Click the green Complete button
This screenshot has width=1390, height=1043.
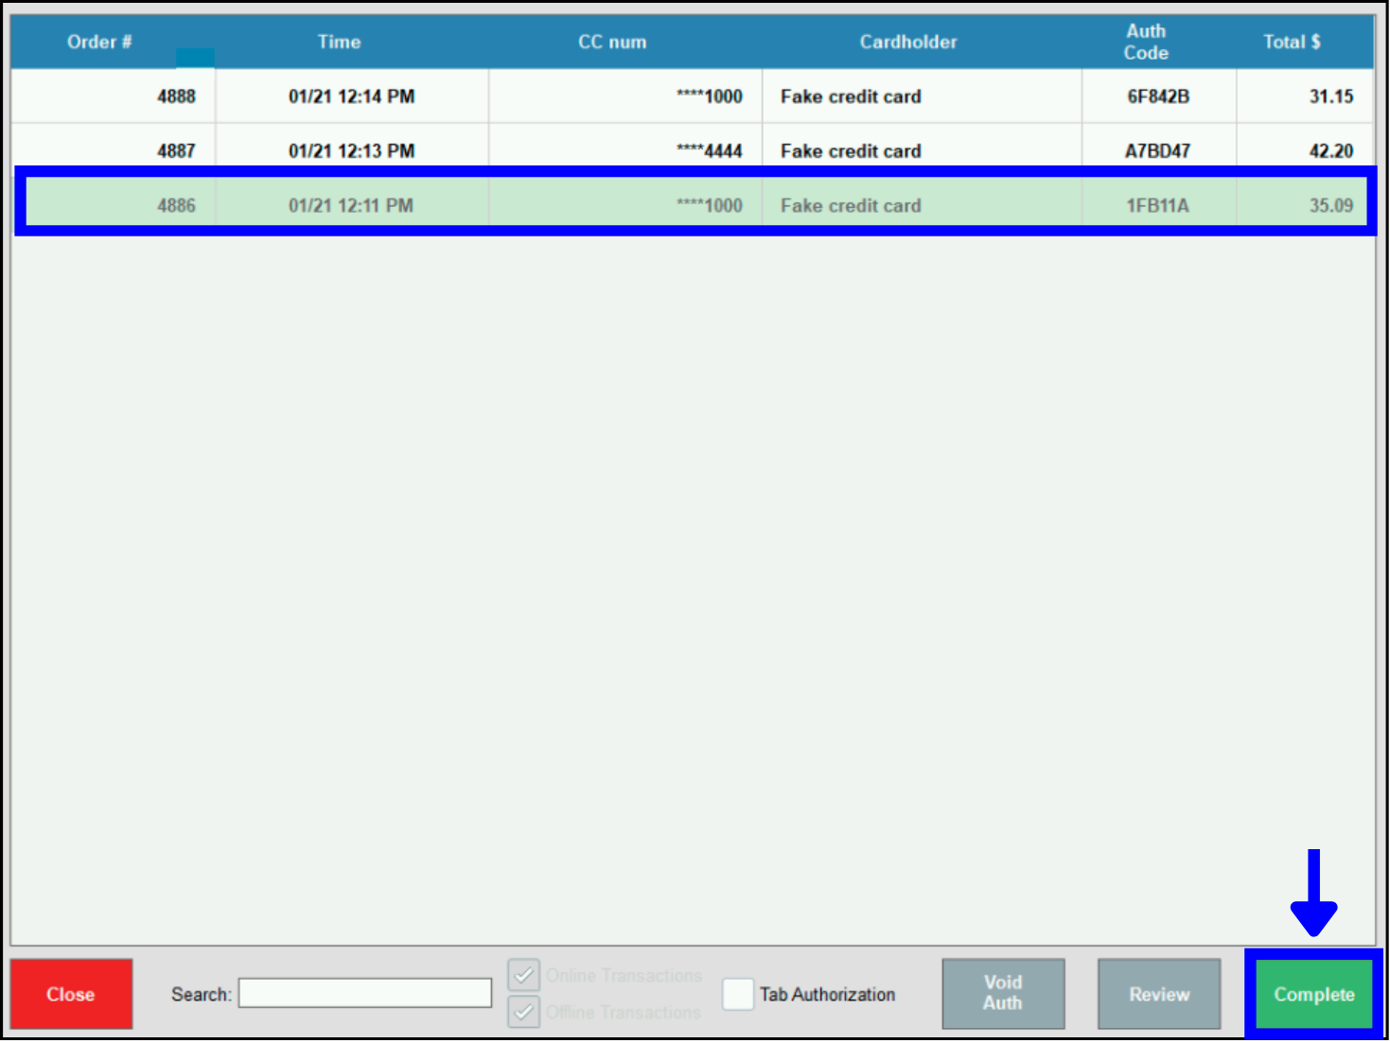[1313, 994]
